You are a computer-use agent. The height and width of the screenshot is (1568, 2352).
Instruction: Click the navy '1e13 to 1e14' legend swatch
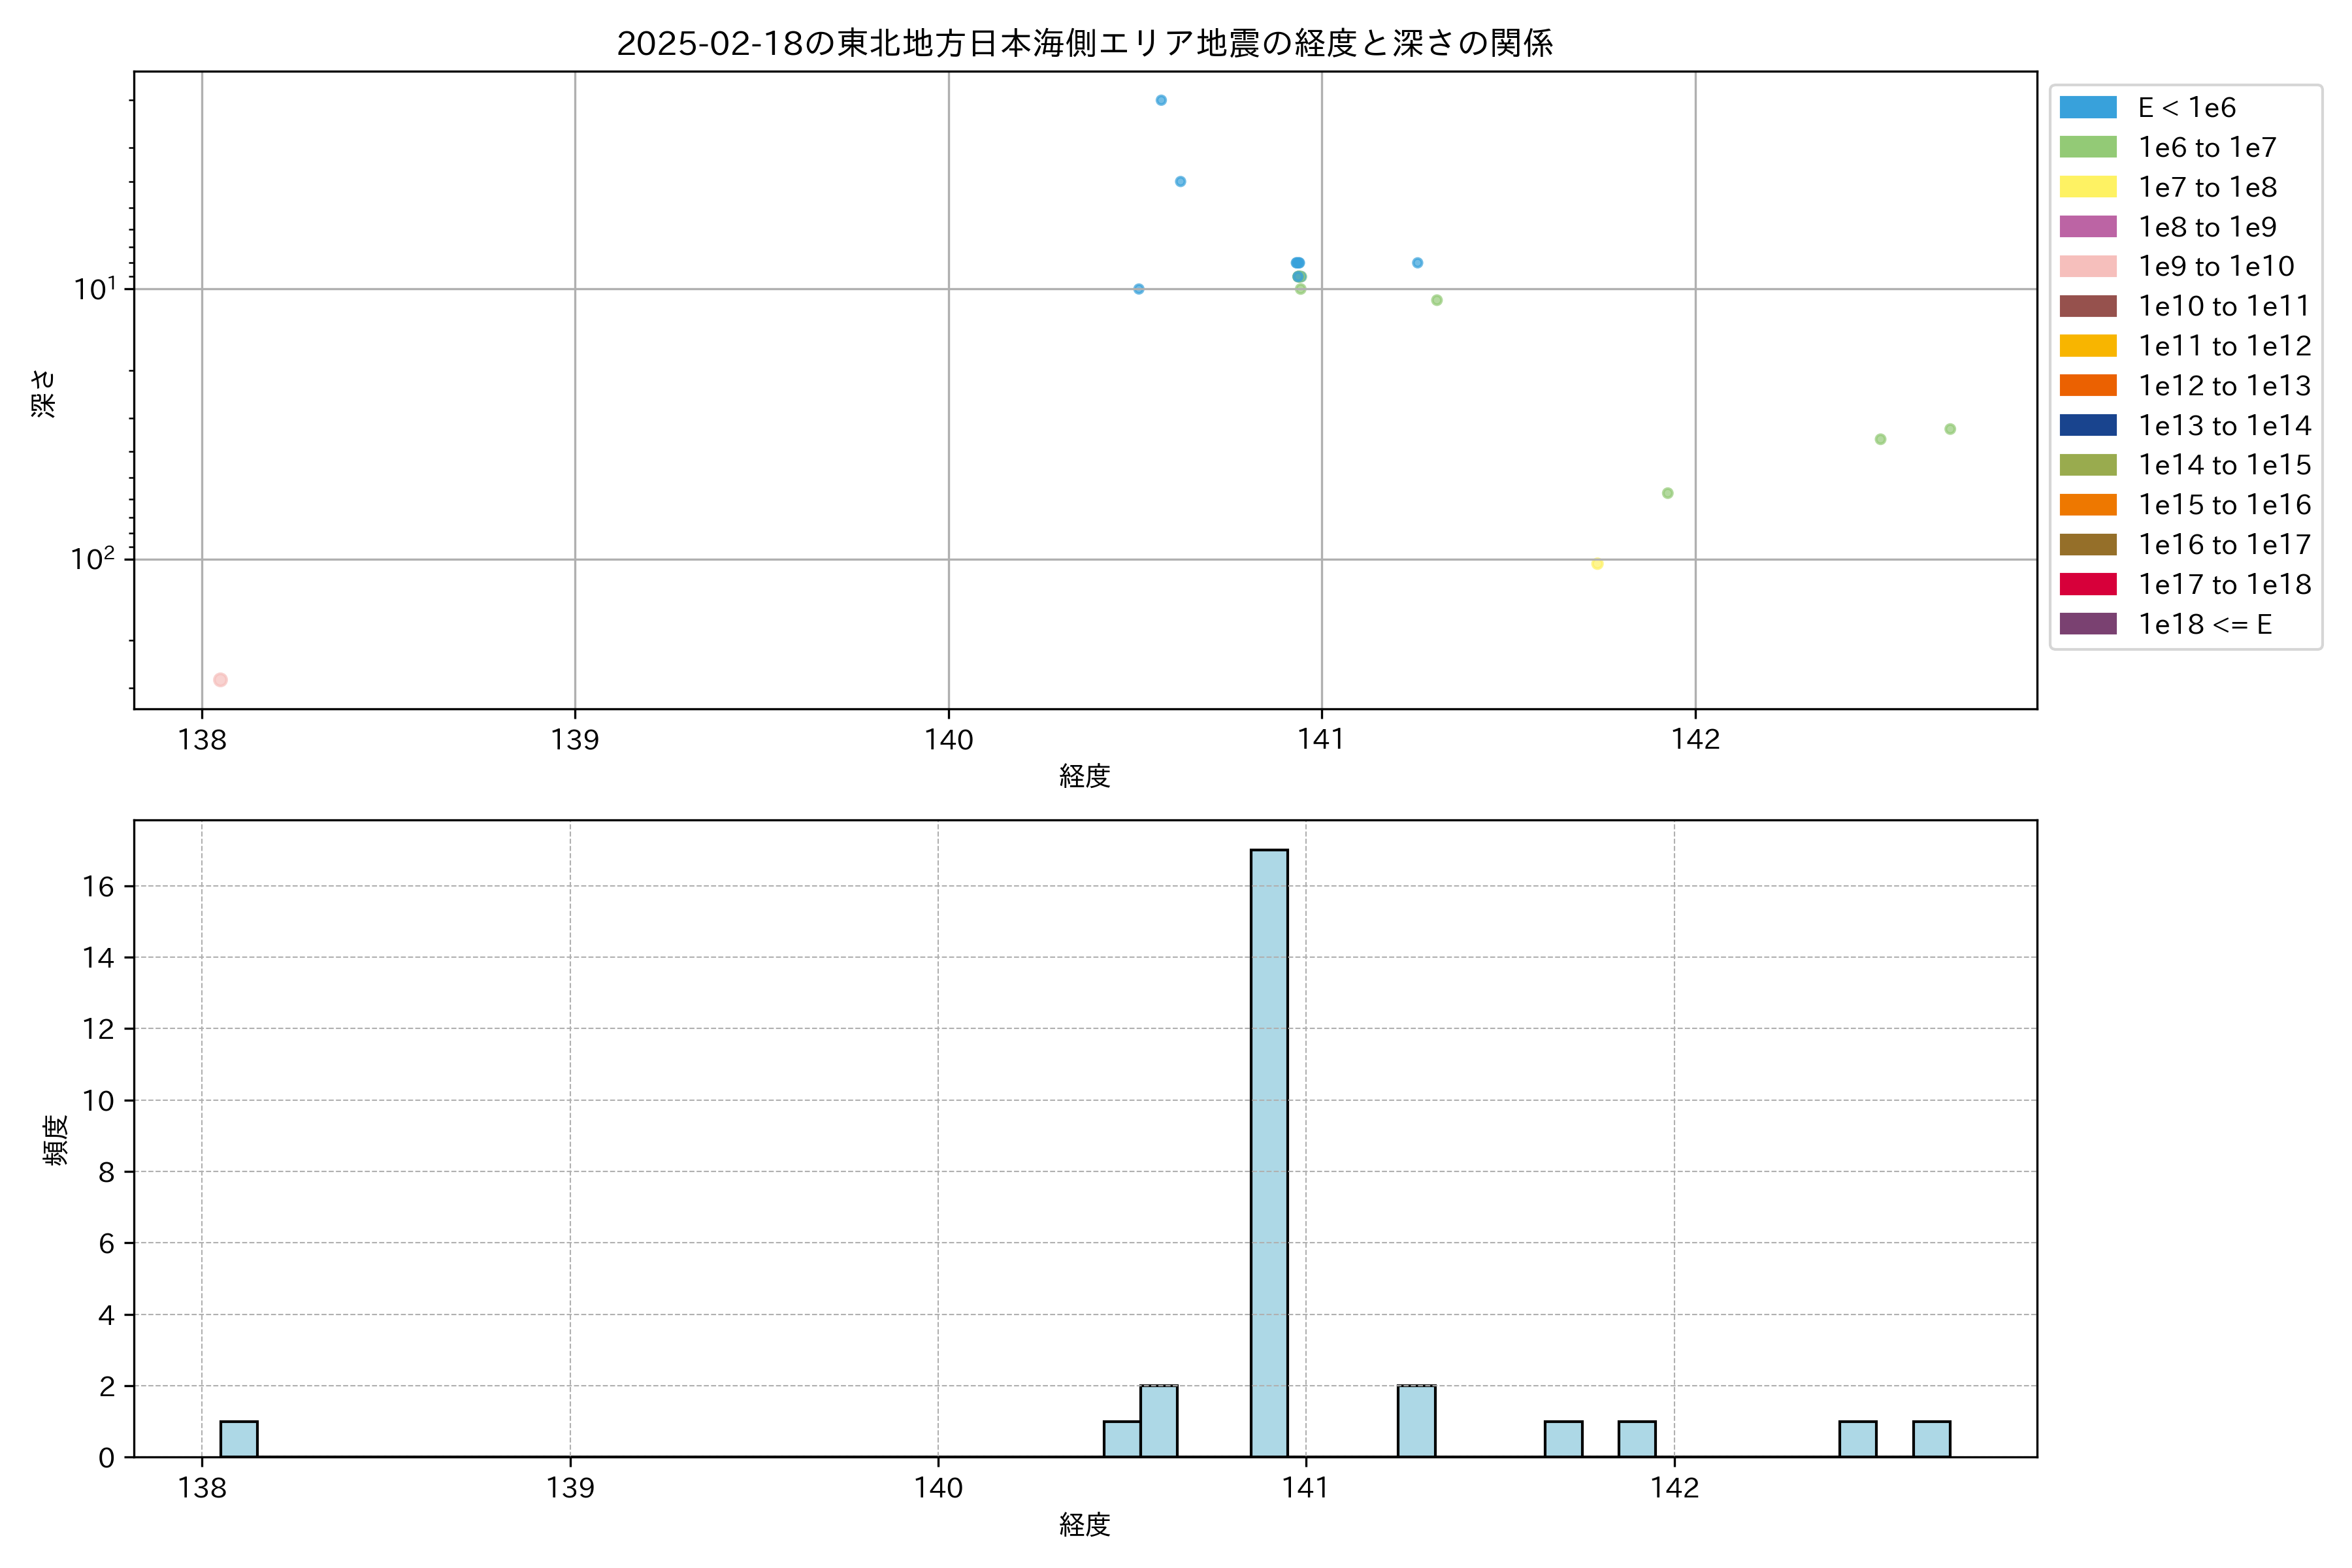coord(2087,425)
